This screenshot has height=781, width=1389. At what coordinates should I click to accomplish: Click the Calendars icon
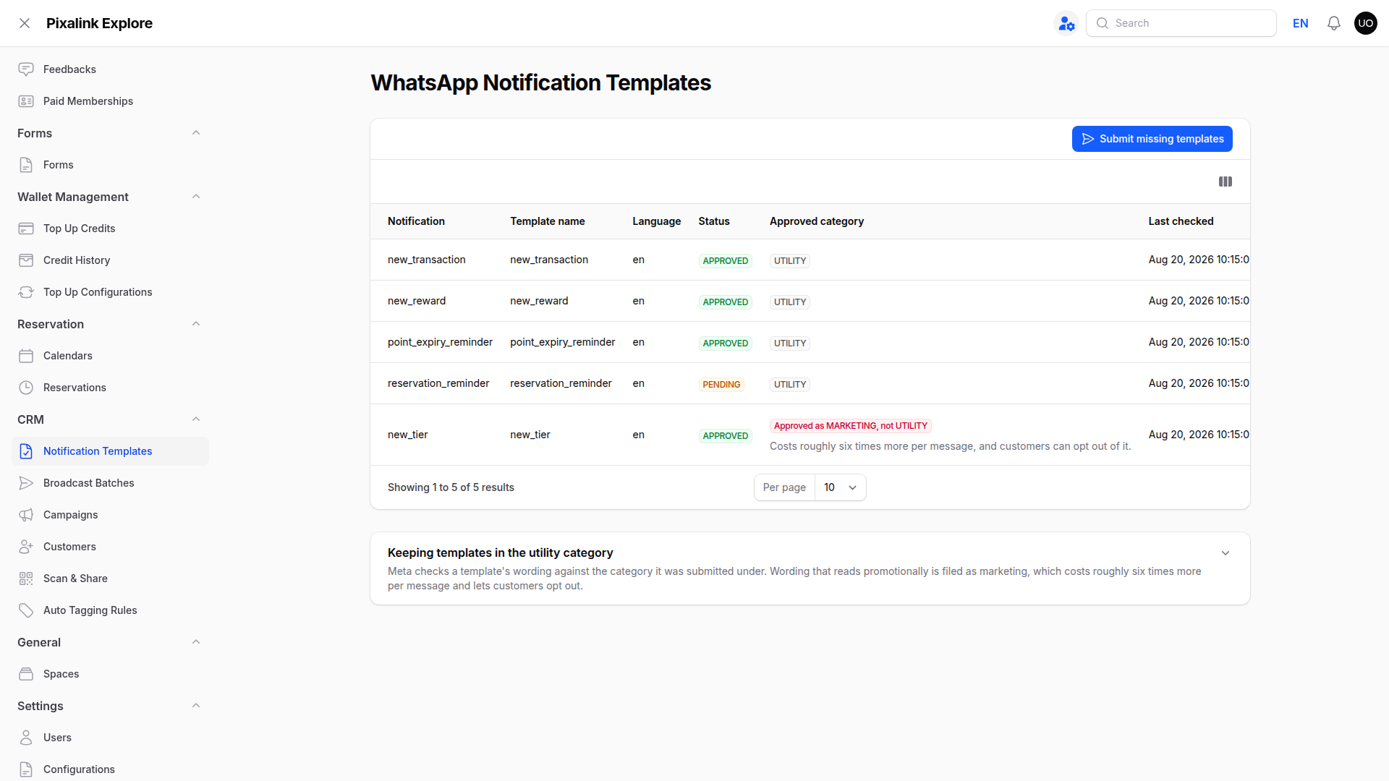[x=26, y=356]
